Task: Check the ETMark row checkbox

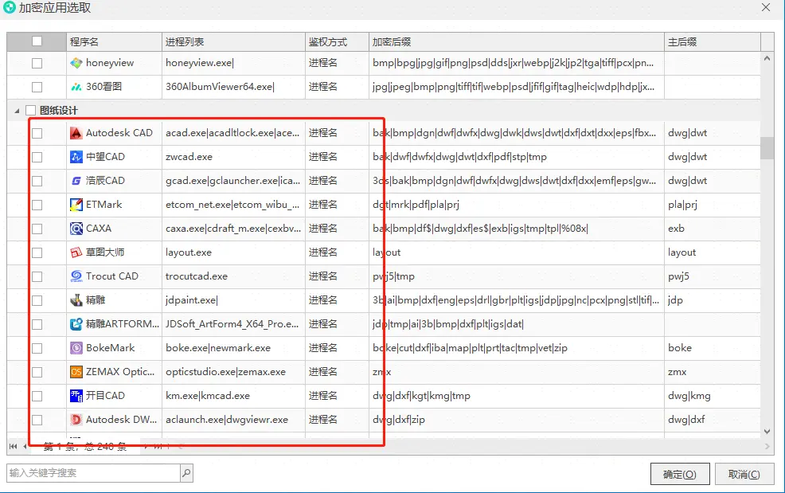Action: point(37,205)
